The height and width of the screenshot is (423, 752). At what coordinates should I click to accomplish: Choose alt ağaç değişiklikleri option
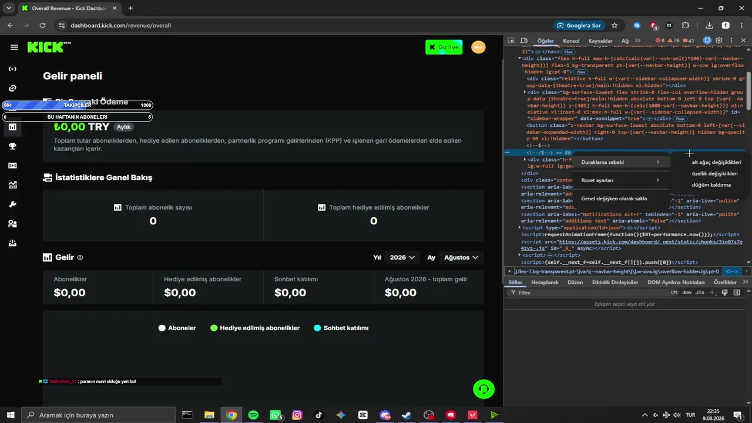coord(716,162)
